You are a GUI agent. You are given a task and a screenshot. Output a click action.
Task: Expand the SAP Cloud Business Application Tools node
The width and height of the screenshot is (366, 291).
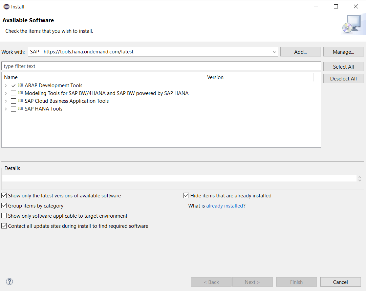pos(5,101)
